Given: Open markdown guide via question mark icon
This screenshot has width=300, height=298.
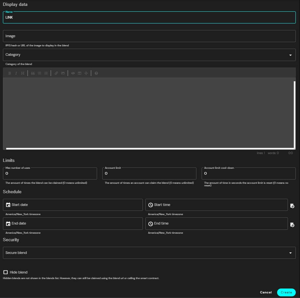Looking at the screenshot, I should tap(96, 73).
